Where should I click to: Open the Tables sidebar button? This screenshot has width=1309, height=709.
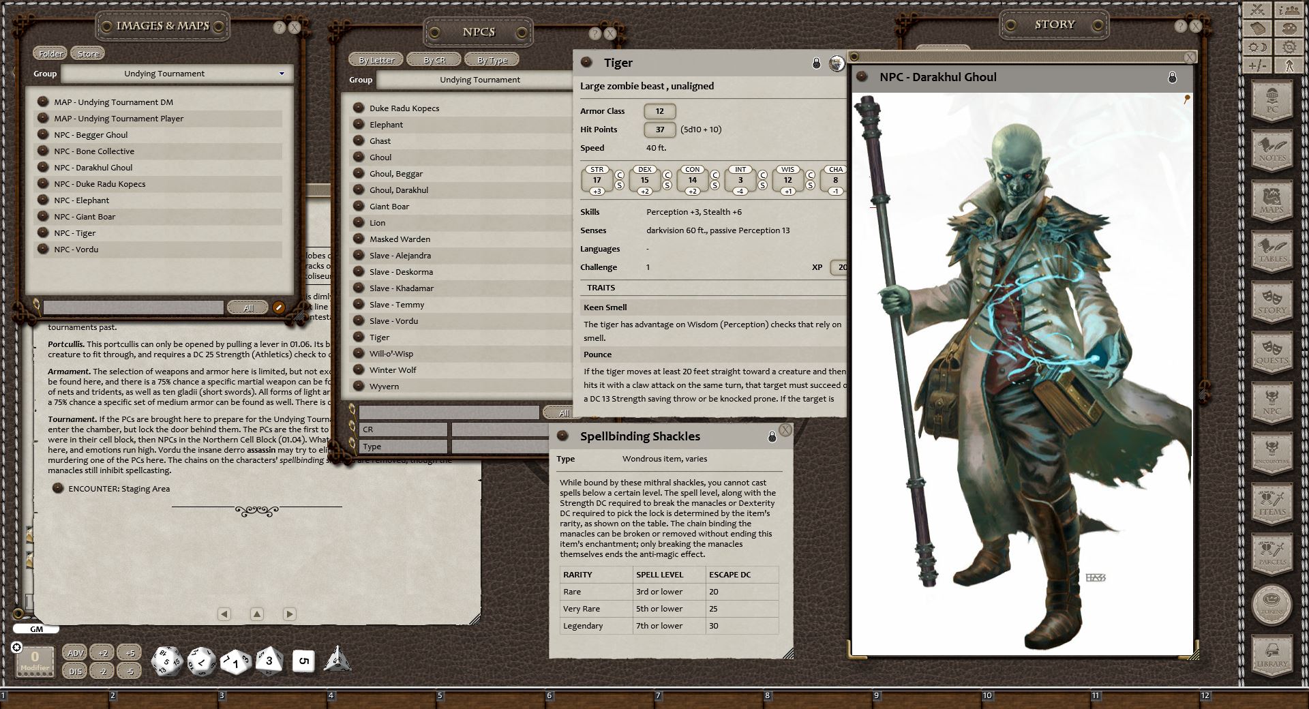1272,250
